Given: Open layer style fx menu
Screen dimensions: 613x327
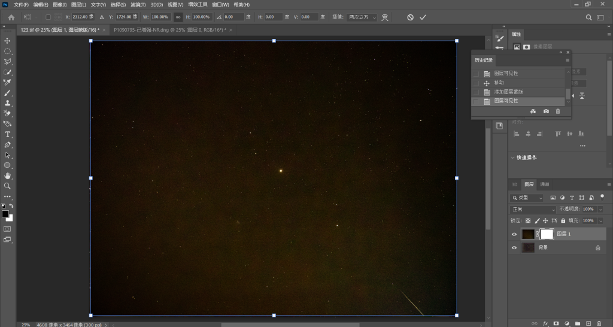Looking at the screenshot, I should click(545, 323).
